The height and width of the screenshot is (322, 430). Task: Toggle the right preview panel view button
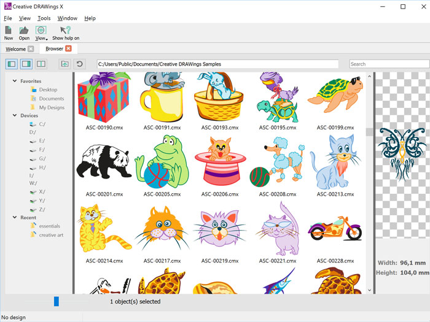pyautogui.click(x=26, y=64)
